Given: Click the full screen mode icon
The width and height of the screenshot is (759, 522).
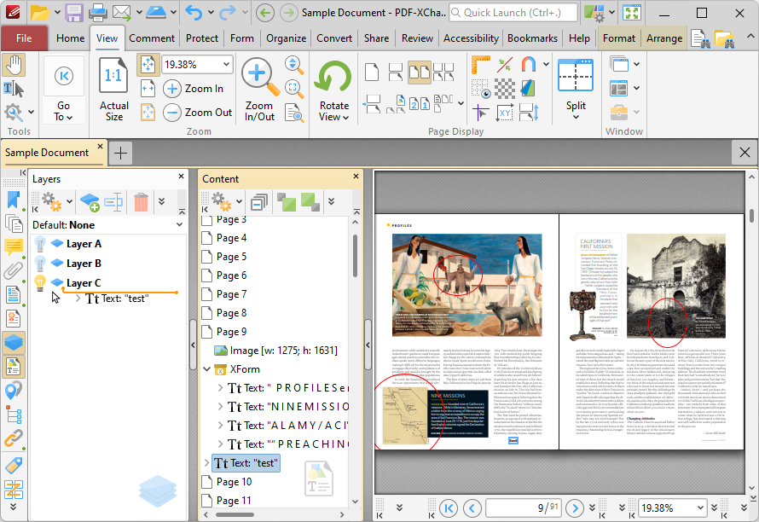Looking at the screenshot, I should pyautogui.click(x=632, y=13).
